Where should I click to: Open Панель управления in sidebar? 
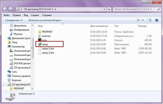[x=21, y=76]
